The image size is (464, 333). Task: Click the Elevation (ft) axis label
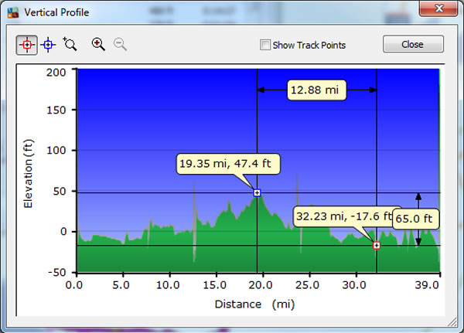click(x=28, y=174)
